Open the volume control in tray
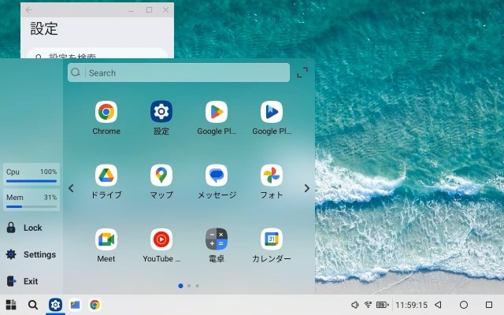504x315 pixels. 355,305
